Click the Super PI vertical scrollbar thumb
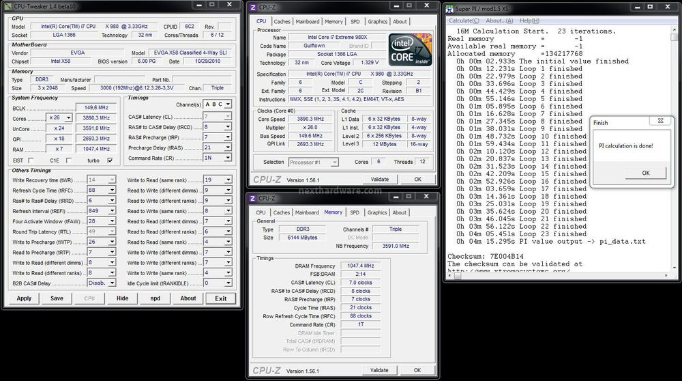The height and width of the screenshot is (381, 682). (674, 37)
